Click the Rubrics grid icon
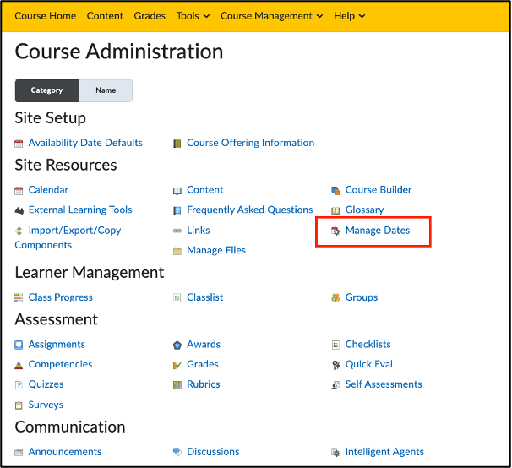The height and width of the screenshot is (468, 512). (x=177, y=385)
